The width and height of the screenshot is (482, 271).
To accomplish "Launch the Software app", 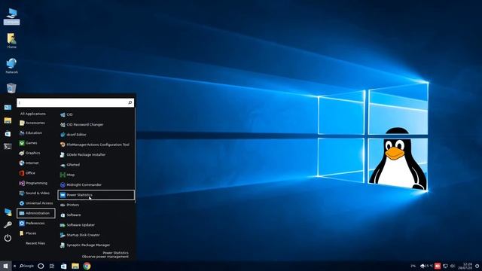I will coord(70,215).
